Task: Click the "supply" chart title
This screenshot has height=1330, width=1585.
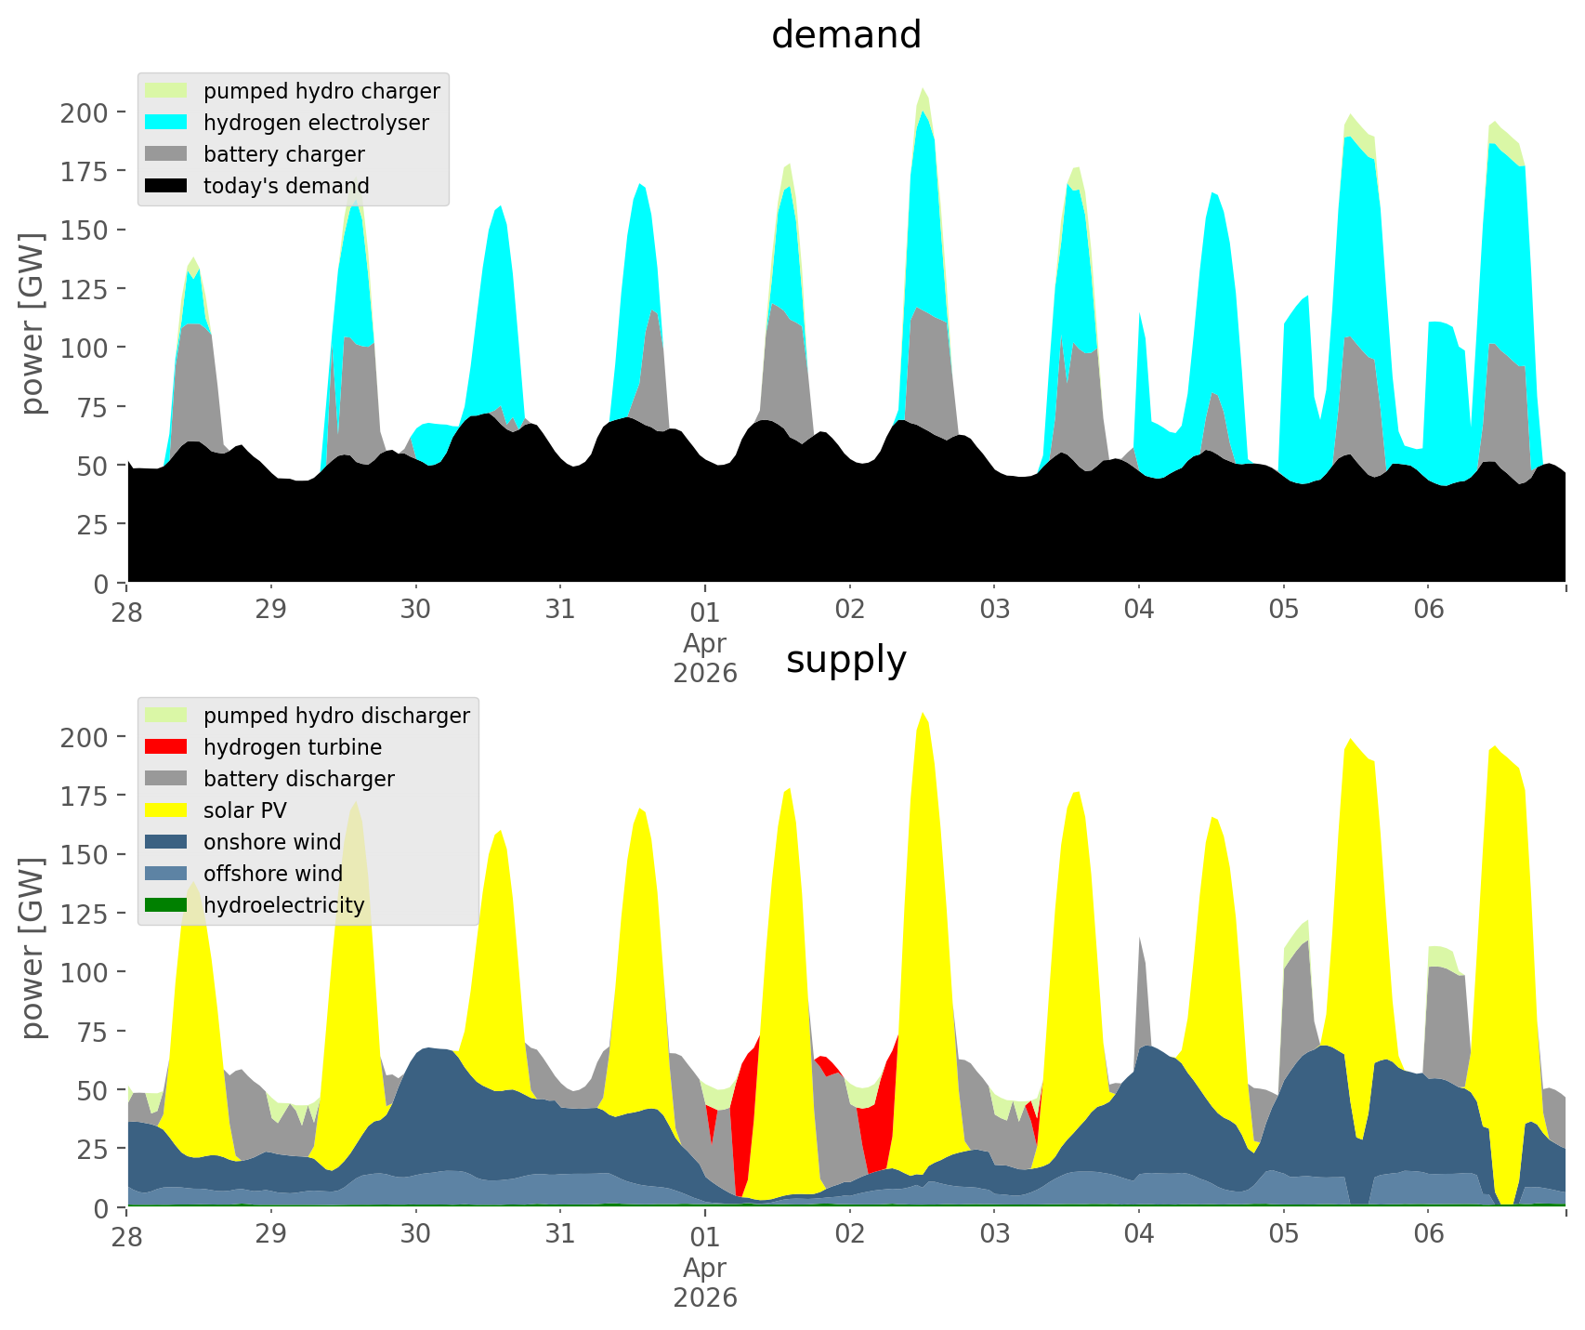Action: (845, 660)
